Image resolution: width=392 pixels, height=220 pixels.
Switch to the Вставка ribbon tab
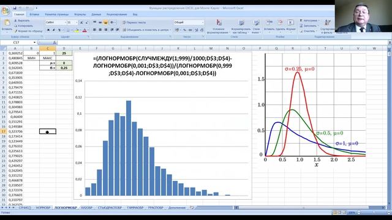[34, 15]
